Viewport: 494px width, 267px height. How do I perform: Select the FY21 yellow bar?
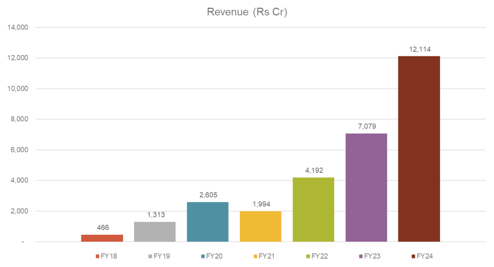click(260, 226)
